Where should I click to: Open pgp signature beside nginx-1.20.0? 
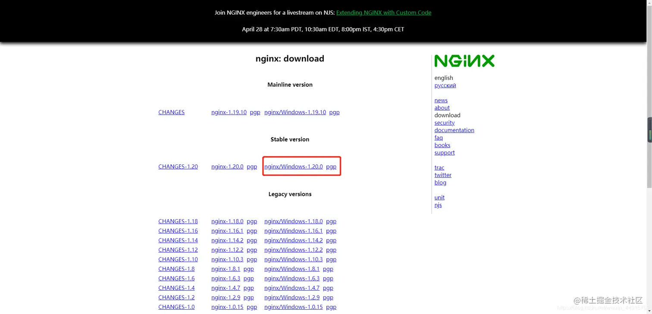coord(252,166)
